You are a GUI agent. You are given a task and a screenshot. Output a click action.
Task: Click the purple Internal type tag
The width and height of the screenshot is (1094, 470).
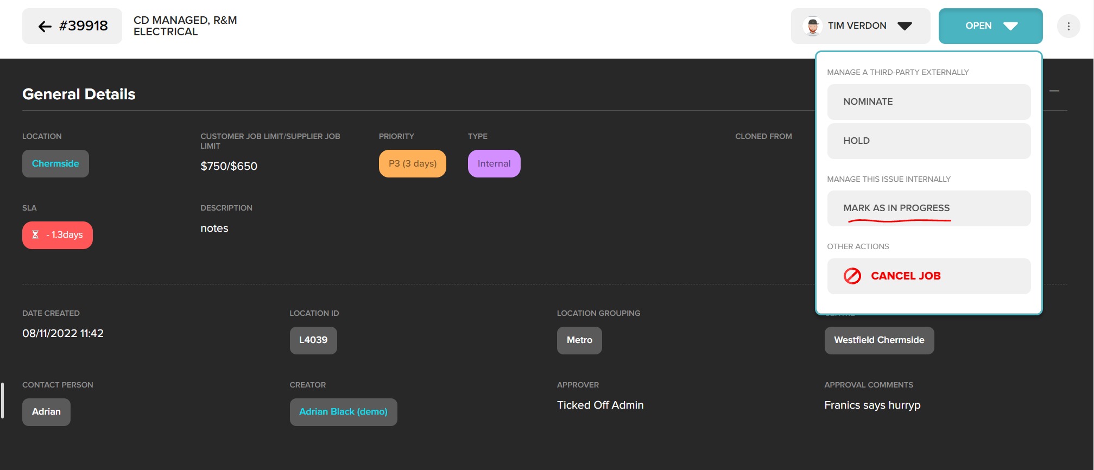click(494, 164)
